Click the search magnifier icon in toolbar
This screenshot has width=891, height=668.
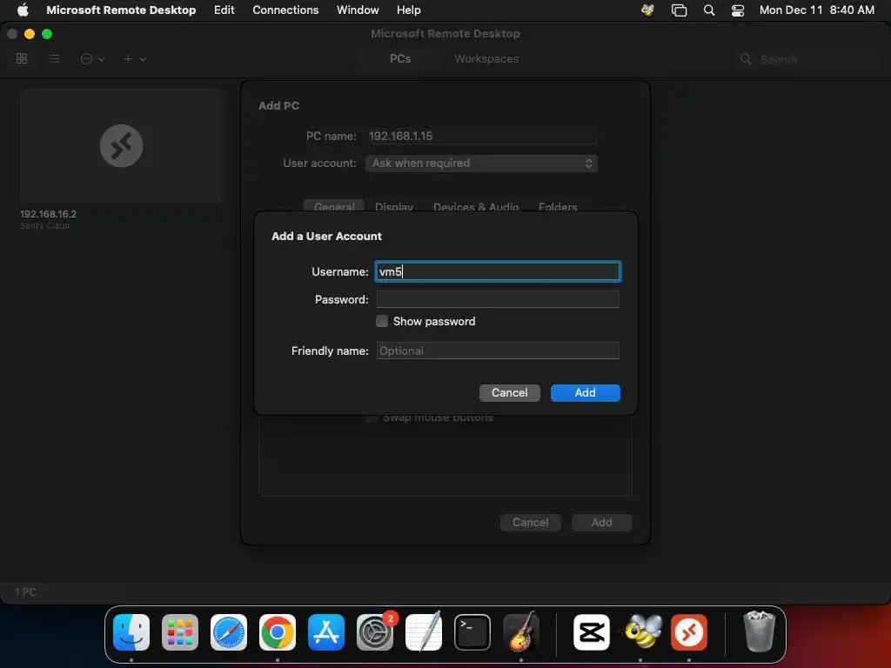pyautogui.click(x=746, y=59)
